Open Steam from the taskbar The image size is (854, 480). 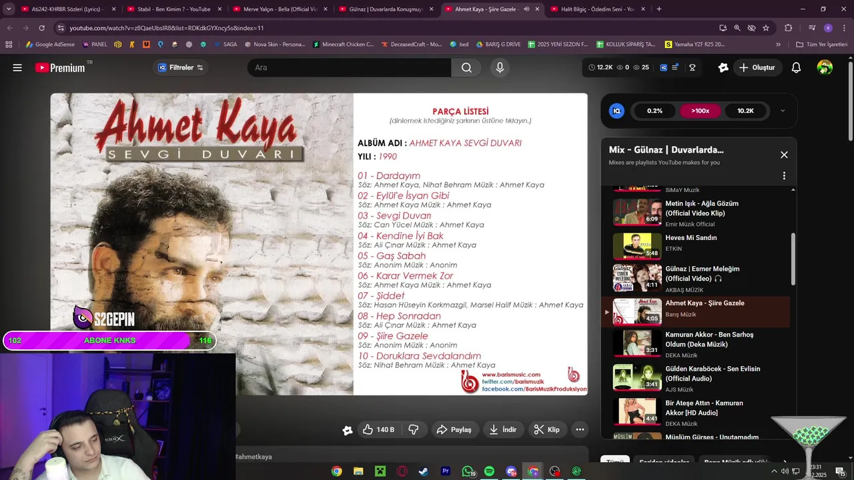coord(424,471)
